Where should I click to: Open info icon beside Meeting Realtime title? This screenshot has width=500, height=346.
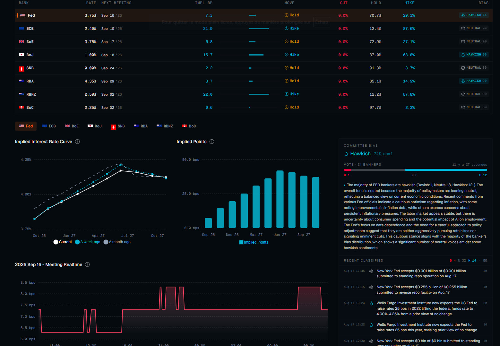tap(87, 264)
